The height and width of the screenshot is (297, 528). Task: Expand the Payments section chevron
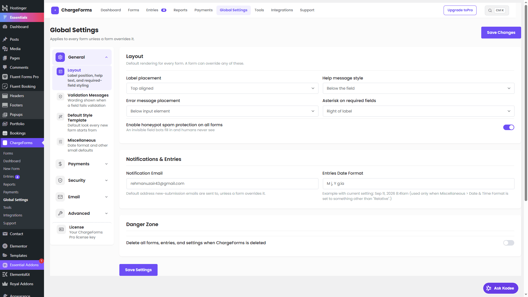106,164
